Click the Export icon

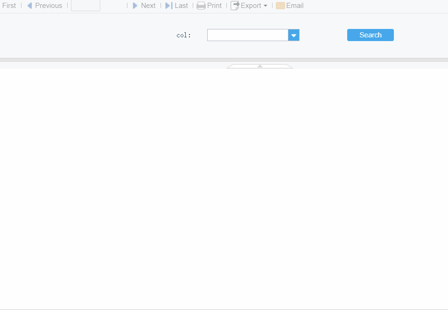pyautogui.click(x=234, y=6)
